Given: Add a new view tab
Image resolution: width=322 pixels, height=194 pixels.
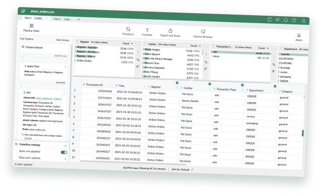Looking at the screenshot, I should 79,19.
